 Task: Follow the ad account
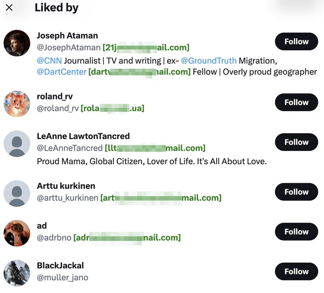tap(296, 232)
